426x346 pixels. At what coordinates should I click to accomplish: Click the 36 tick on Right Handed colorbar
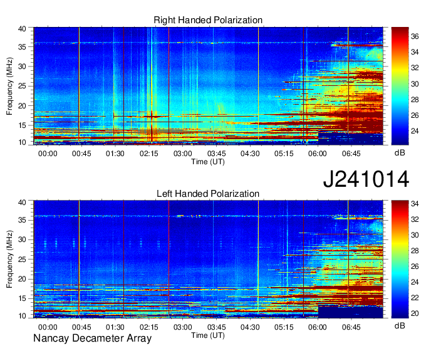pyautogui.click(x=415, y=36)
